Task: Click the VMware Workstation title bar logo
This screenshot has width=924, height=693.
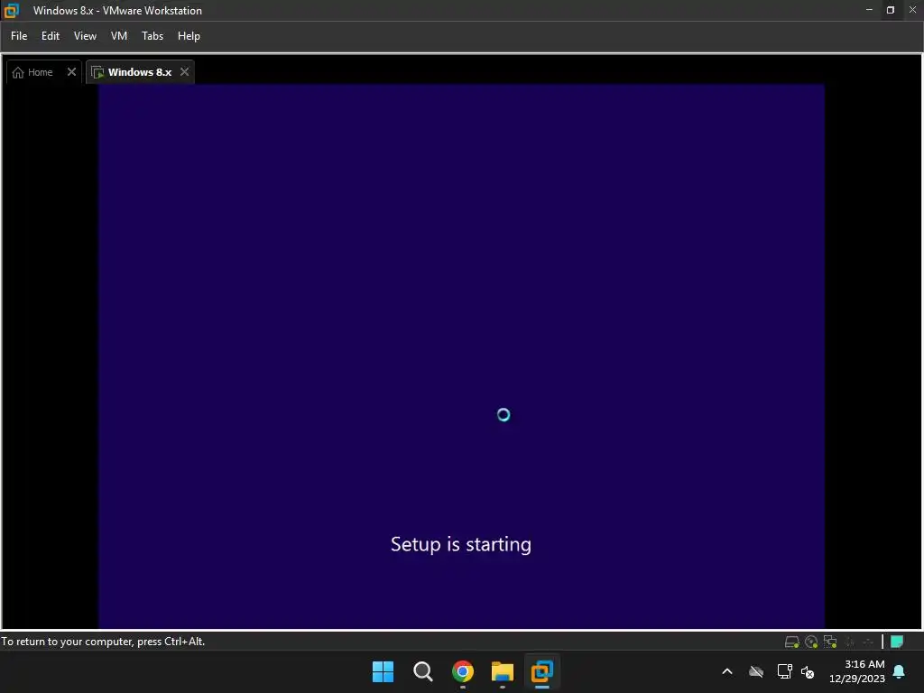Action: 11,10
